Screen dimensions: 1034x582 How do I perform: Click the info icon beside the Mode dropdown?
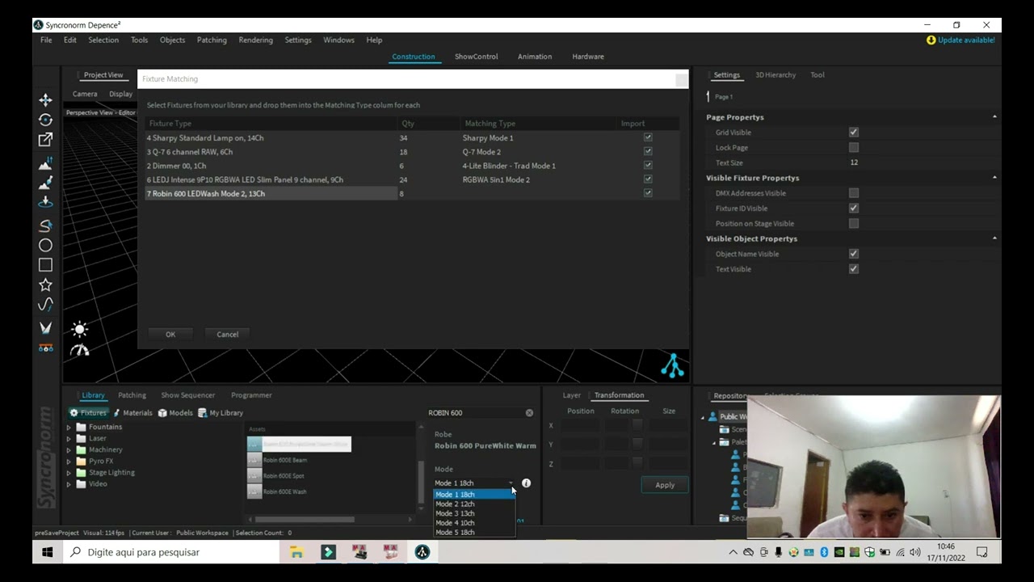click(x=526, y=483)
